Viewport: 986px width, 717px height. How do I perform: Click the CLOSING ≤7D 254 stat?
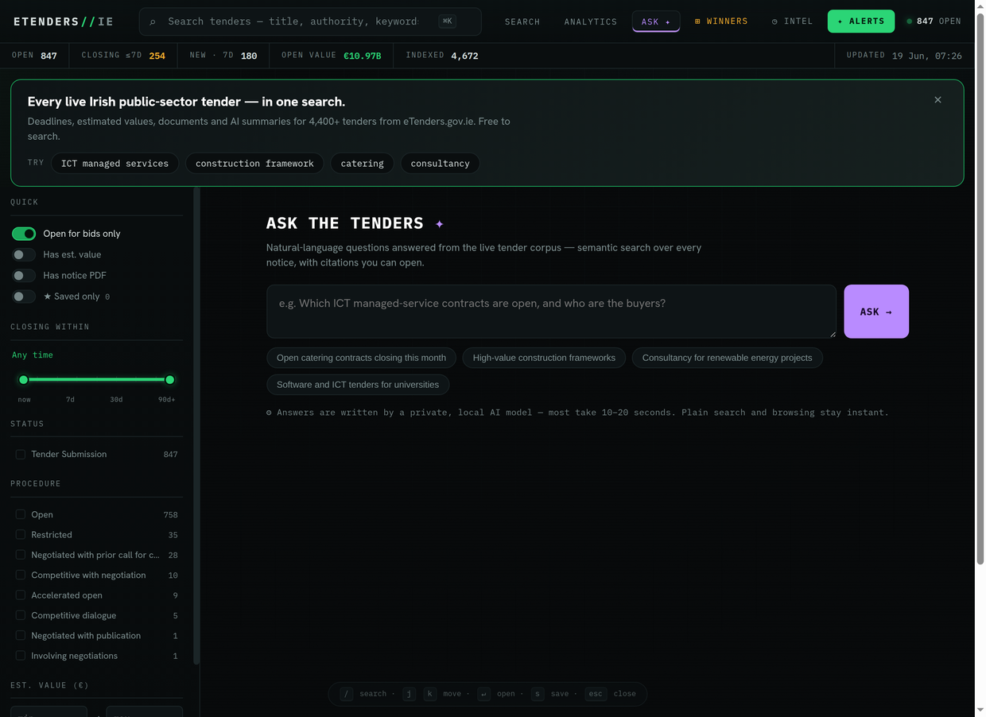point(123,56)
